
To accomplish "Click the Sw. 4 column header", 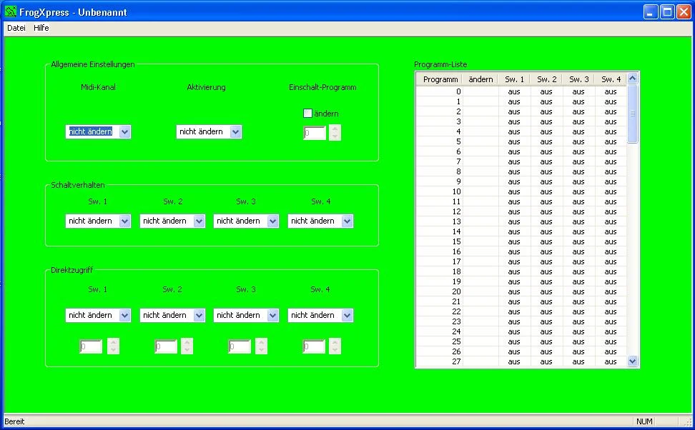I will tap(611, 79).
